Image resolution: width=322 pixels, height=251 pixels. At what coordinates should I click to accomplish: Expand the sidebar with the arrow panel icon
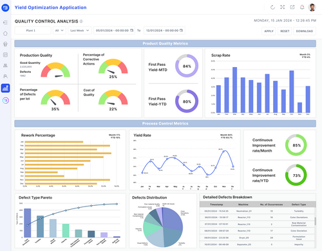pyautogui.click(x=5, y=23)
